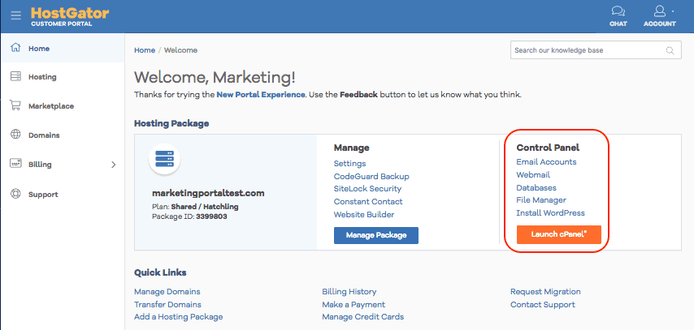This screenshot has width=694, height=330.
Task: Click the Shared / Hatchling plan text
Action: click(x=205, y=207)
